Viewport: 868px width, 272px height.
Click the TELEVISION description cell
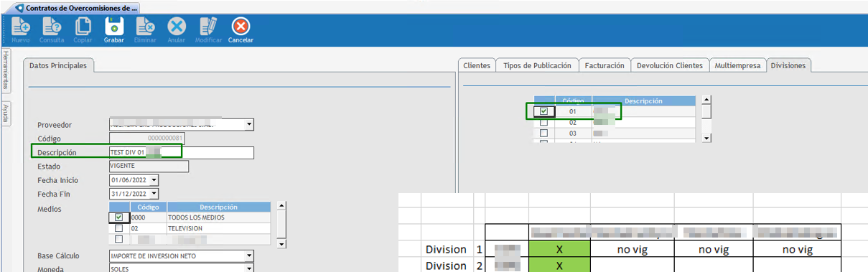[218, 228]
